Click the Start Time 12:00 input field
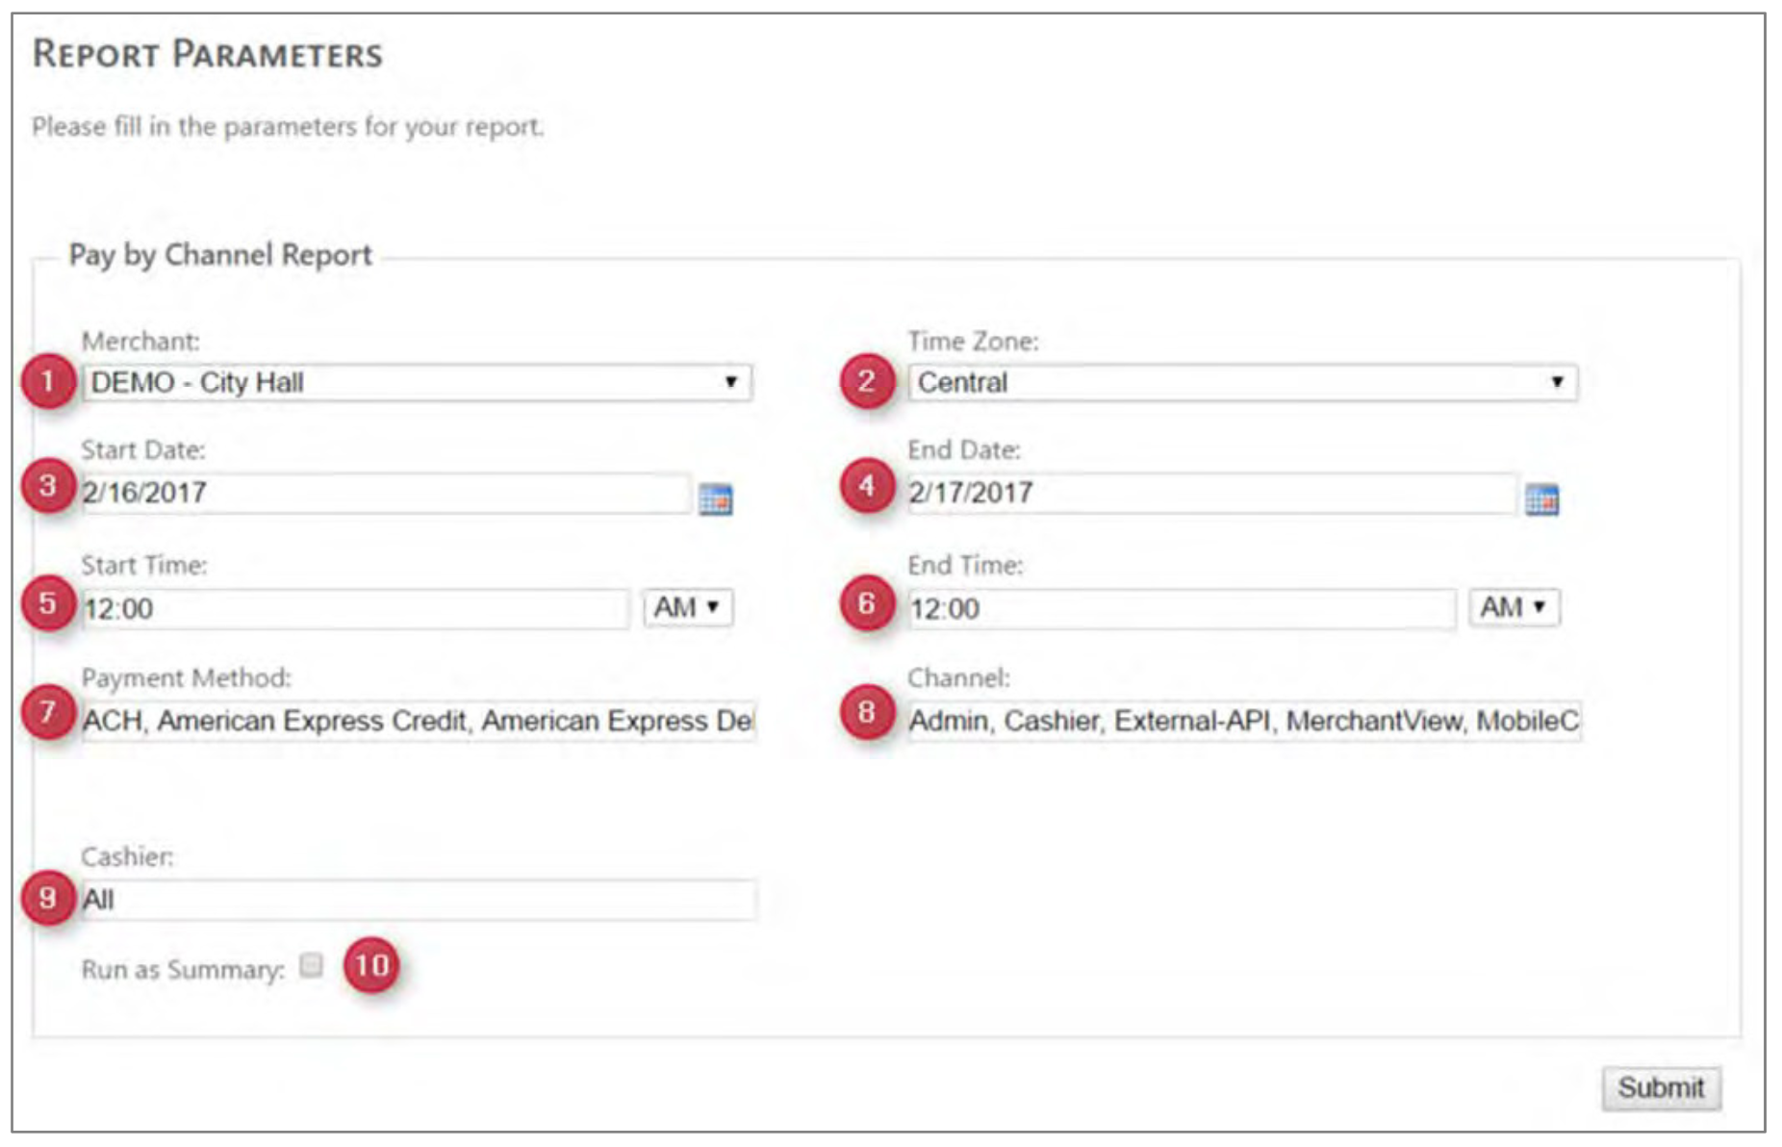Screen dimensions: 1782x1147 click(354, 608)
